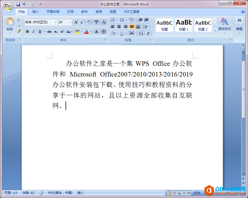Insert enclosed character (字 in circle)
Image resolution: width=248 pixels, height=198 pixels.
[x=104, y=32]
